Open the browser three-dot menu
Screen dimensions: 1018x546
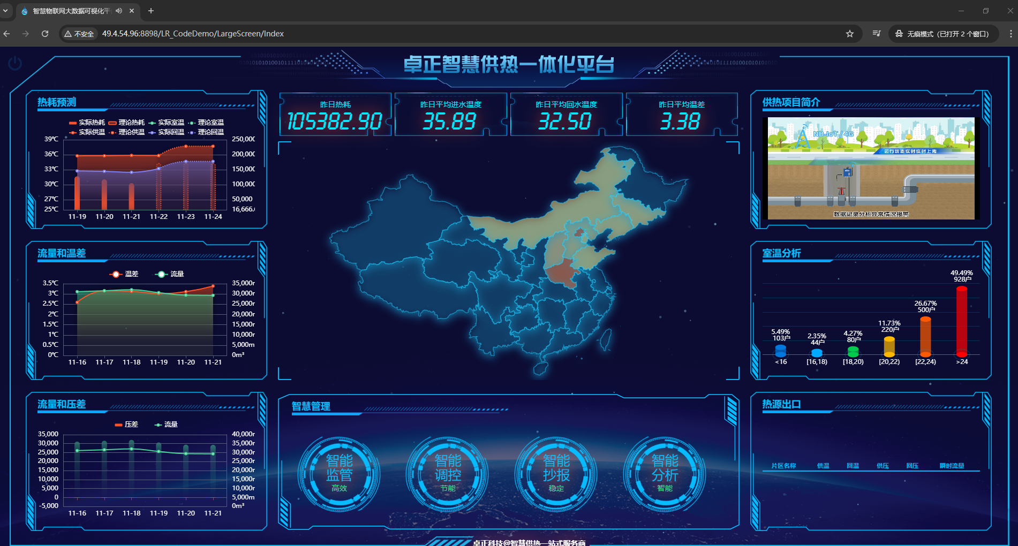click(x=1010, y=34)
